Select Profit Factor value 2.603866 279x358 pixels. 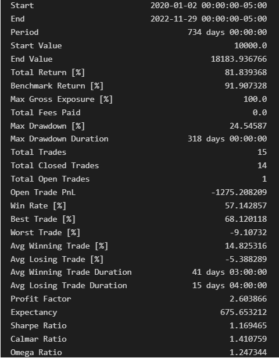(248, 299)
